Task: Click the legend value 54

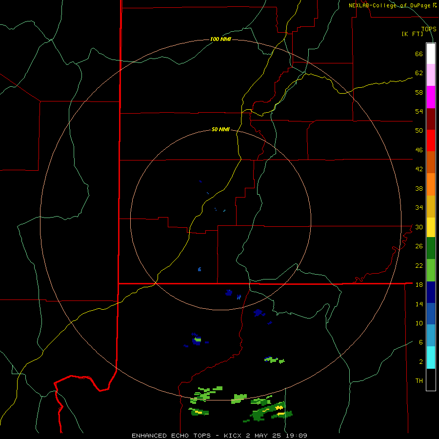Action: click(419, 111)
